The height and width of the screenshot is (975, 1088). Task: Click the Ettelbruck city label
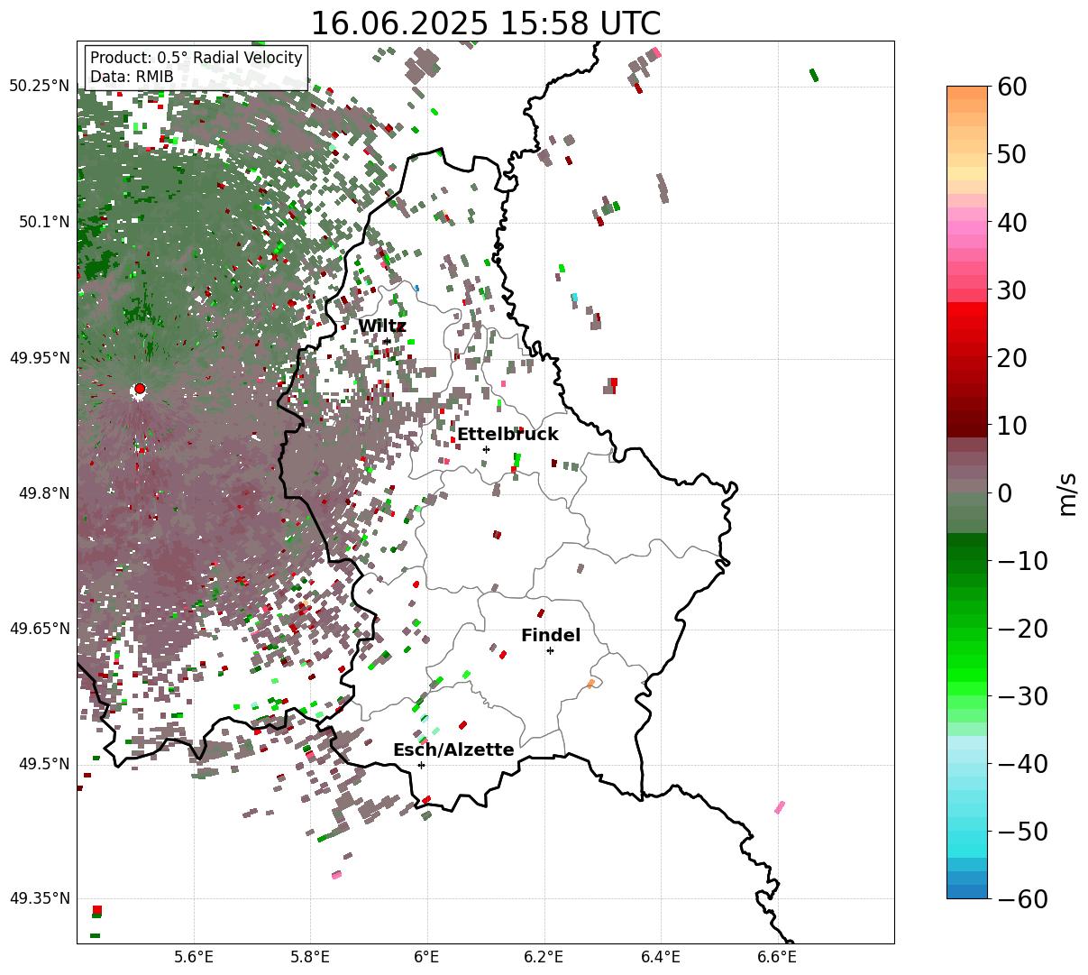point(507,435)
